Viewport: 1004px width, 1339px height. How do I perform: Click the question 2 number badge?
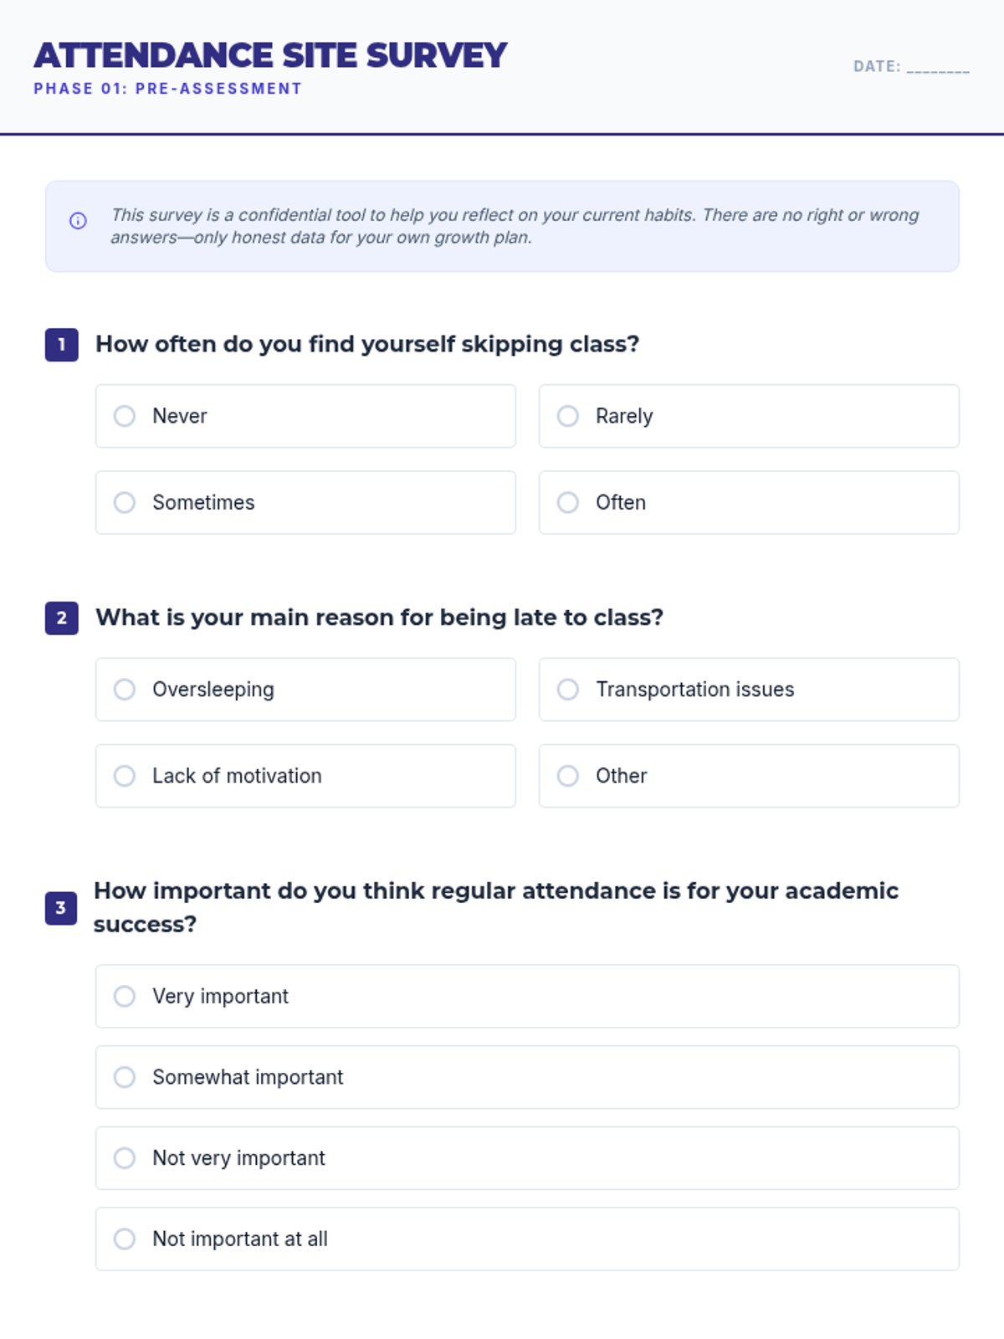pyautogui.click(x=61, y=618)
